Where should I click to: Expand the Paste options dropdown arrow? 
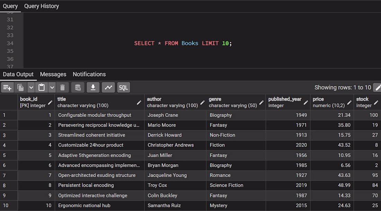coord(52,88)
